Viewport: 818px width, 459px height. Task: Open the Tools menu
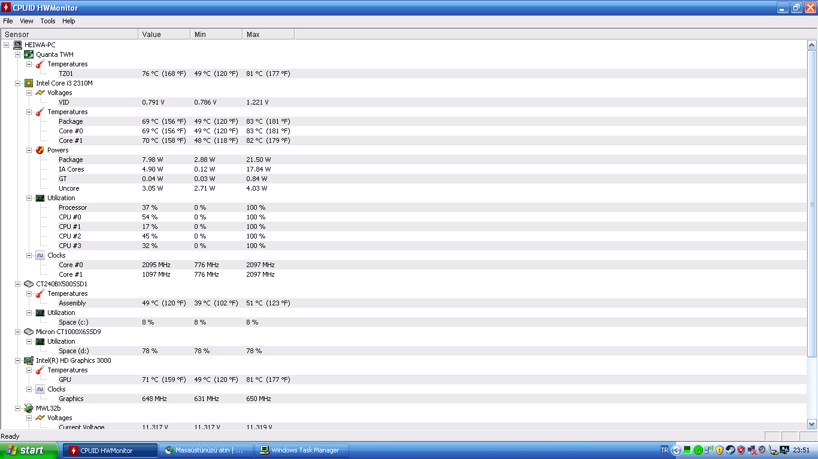click(48, 21)
